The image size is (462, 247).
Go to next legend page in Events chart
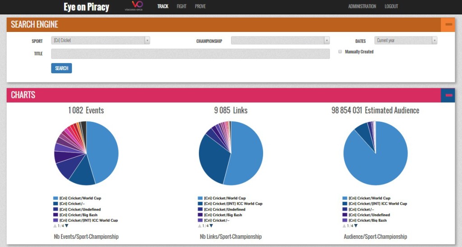click(x=66, y=226)
